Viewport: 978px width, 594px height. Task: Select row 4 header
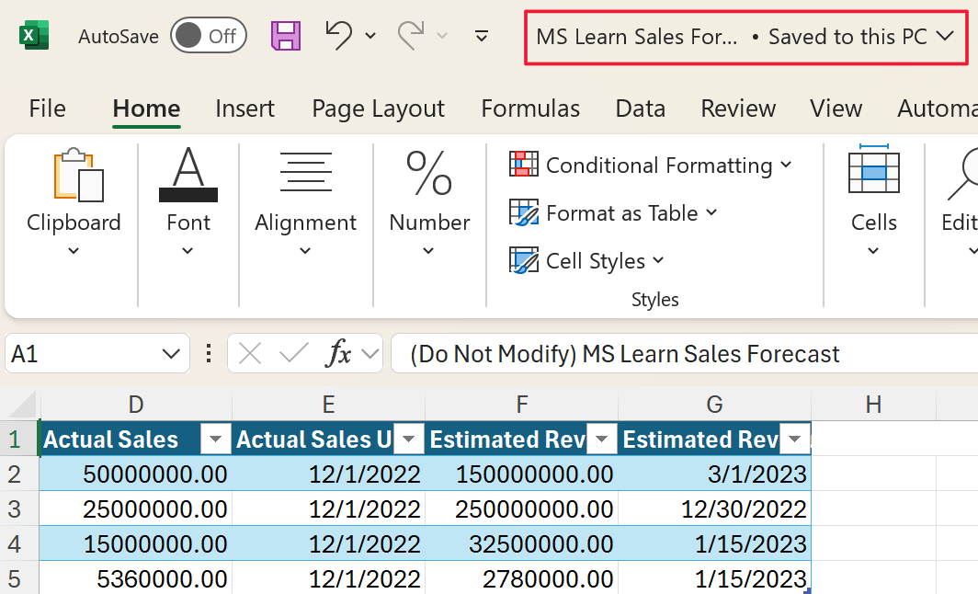(18, 544)
